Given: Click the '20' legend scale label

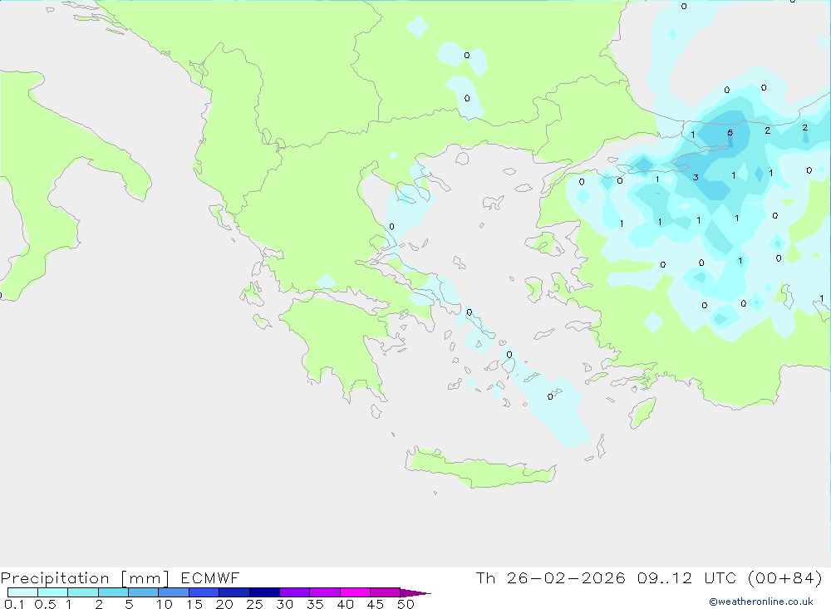Looking at the screenshot, I should point(224,604).
